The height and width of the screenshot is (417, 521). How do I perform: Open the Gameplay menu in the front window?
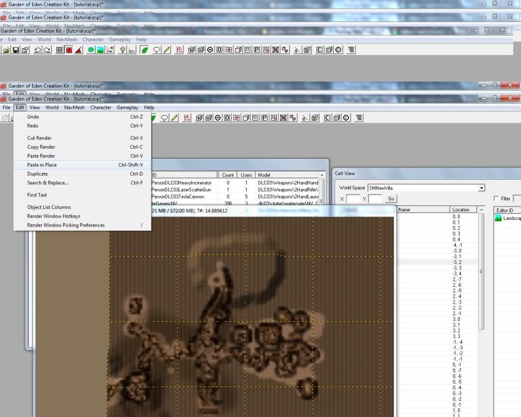tap(127, 107)
